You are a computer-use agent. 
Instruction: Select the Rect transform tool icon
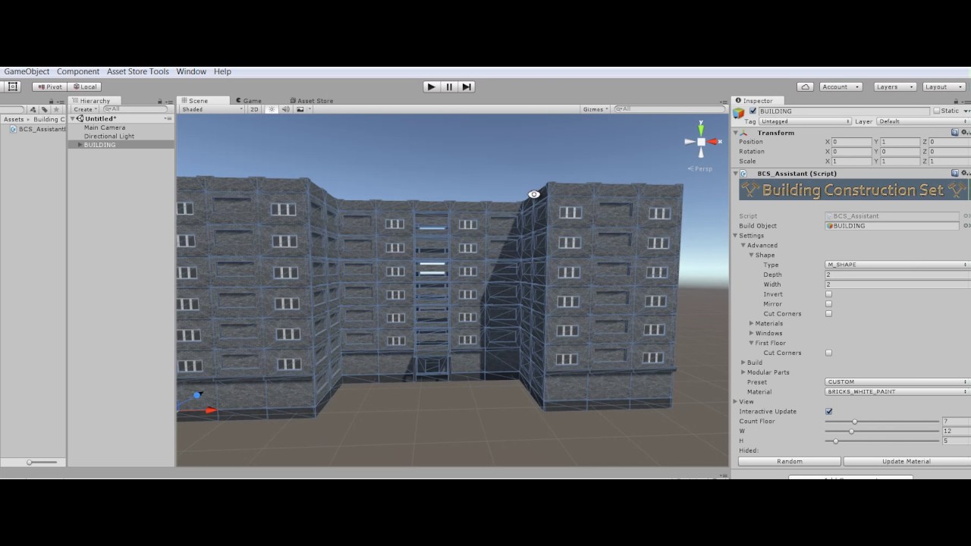(13, 86)
